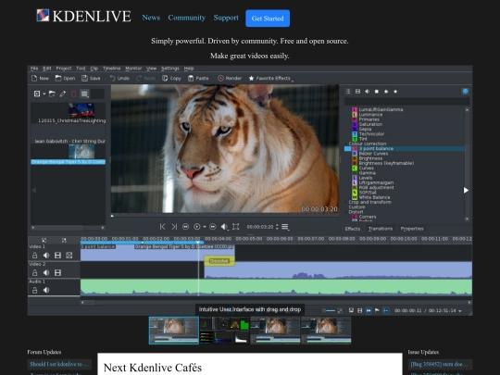Mute the Audio 1 track speaker

tap(46, 290)
